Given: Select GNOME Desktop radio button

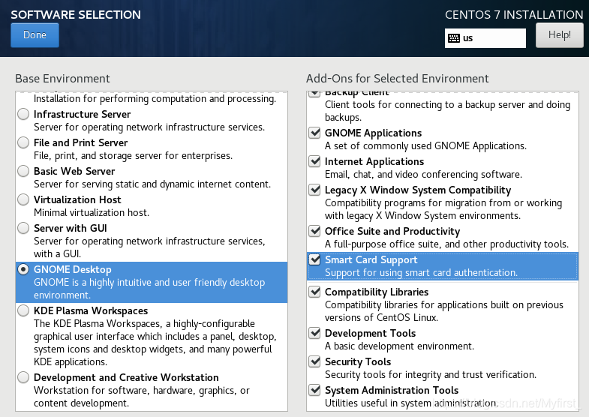Looking at the screenshot, I should click(x=23, y=269).
